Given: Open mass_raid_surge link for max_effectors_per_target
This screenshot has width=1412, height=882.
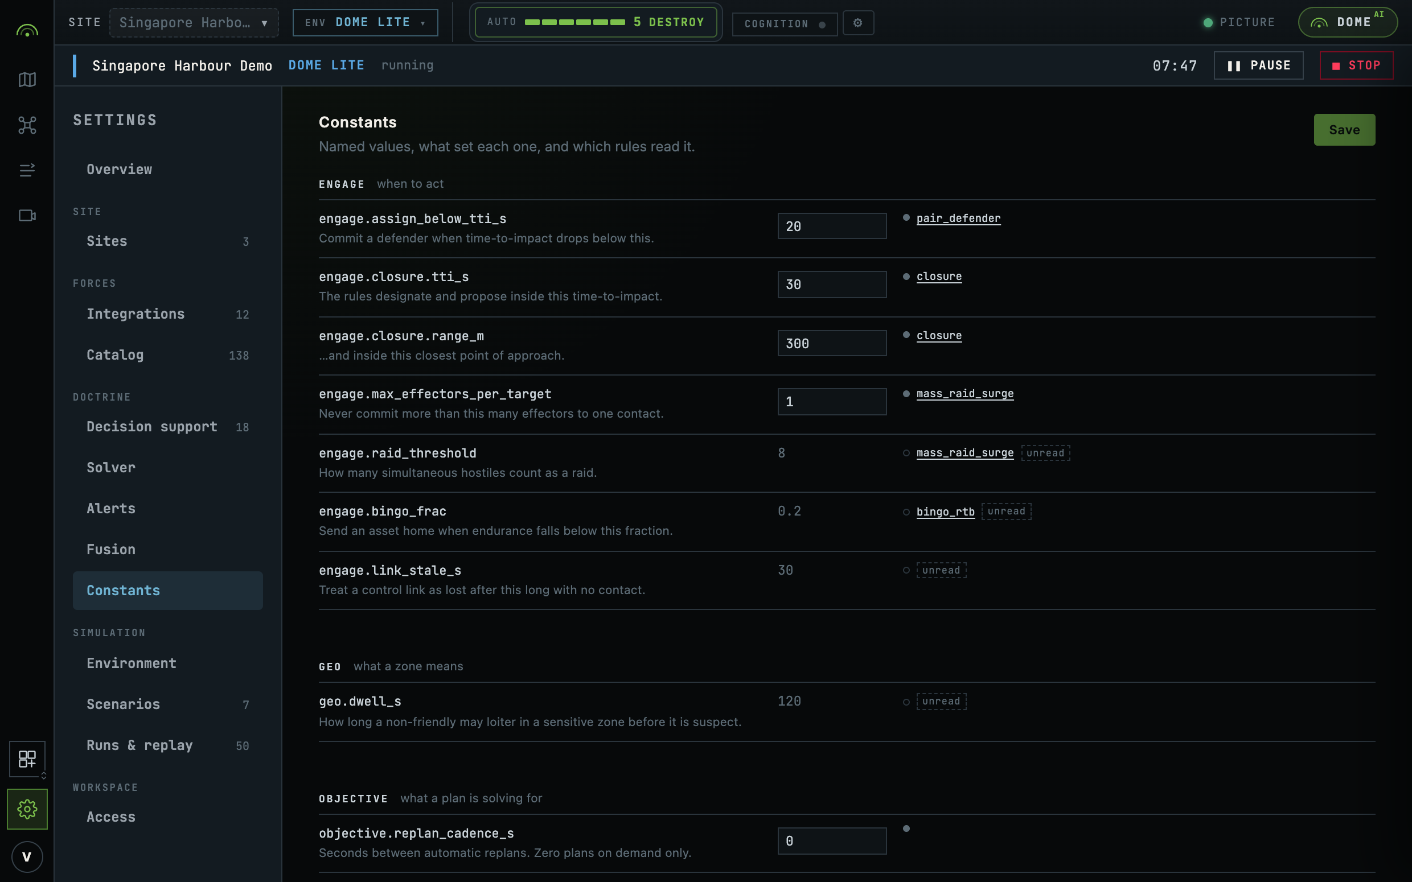Looking at the screenshot, I should pos(964,394).
